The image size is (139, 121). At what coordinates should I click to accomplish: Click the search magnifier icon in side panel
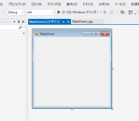coord(20,27)
